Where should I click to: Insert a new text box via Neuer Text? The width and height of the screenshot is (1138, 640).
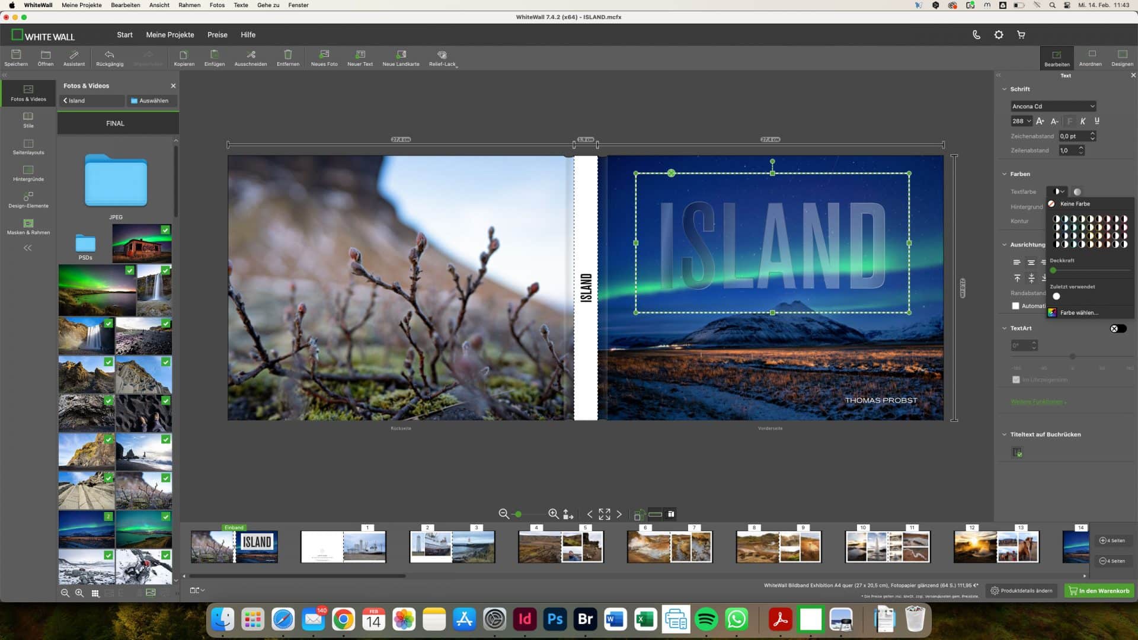tap(360, 57)
